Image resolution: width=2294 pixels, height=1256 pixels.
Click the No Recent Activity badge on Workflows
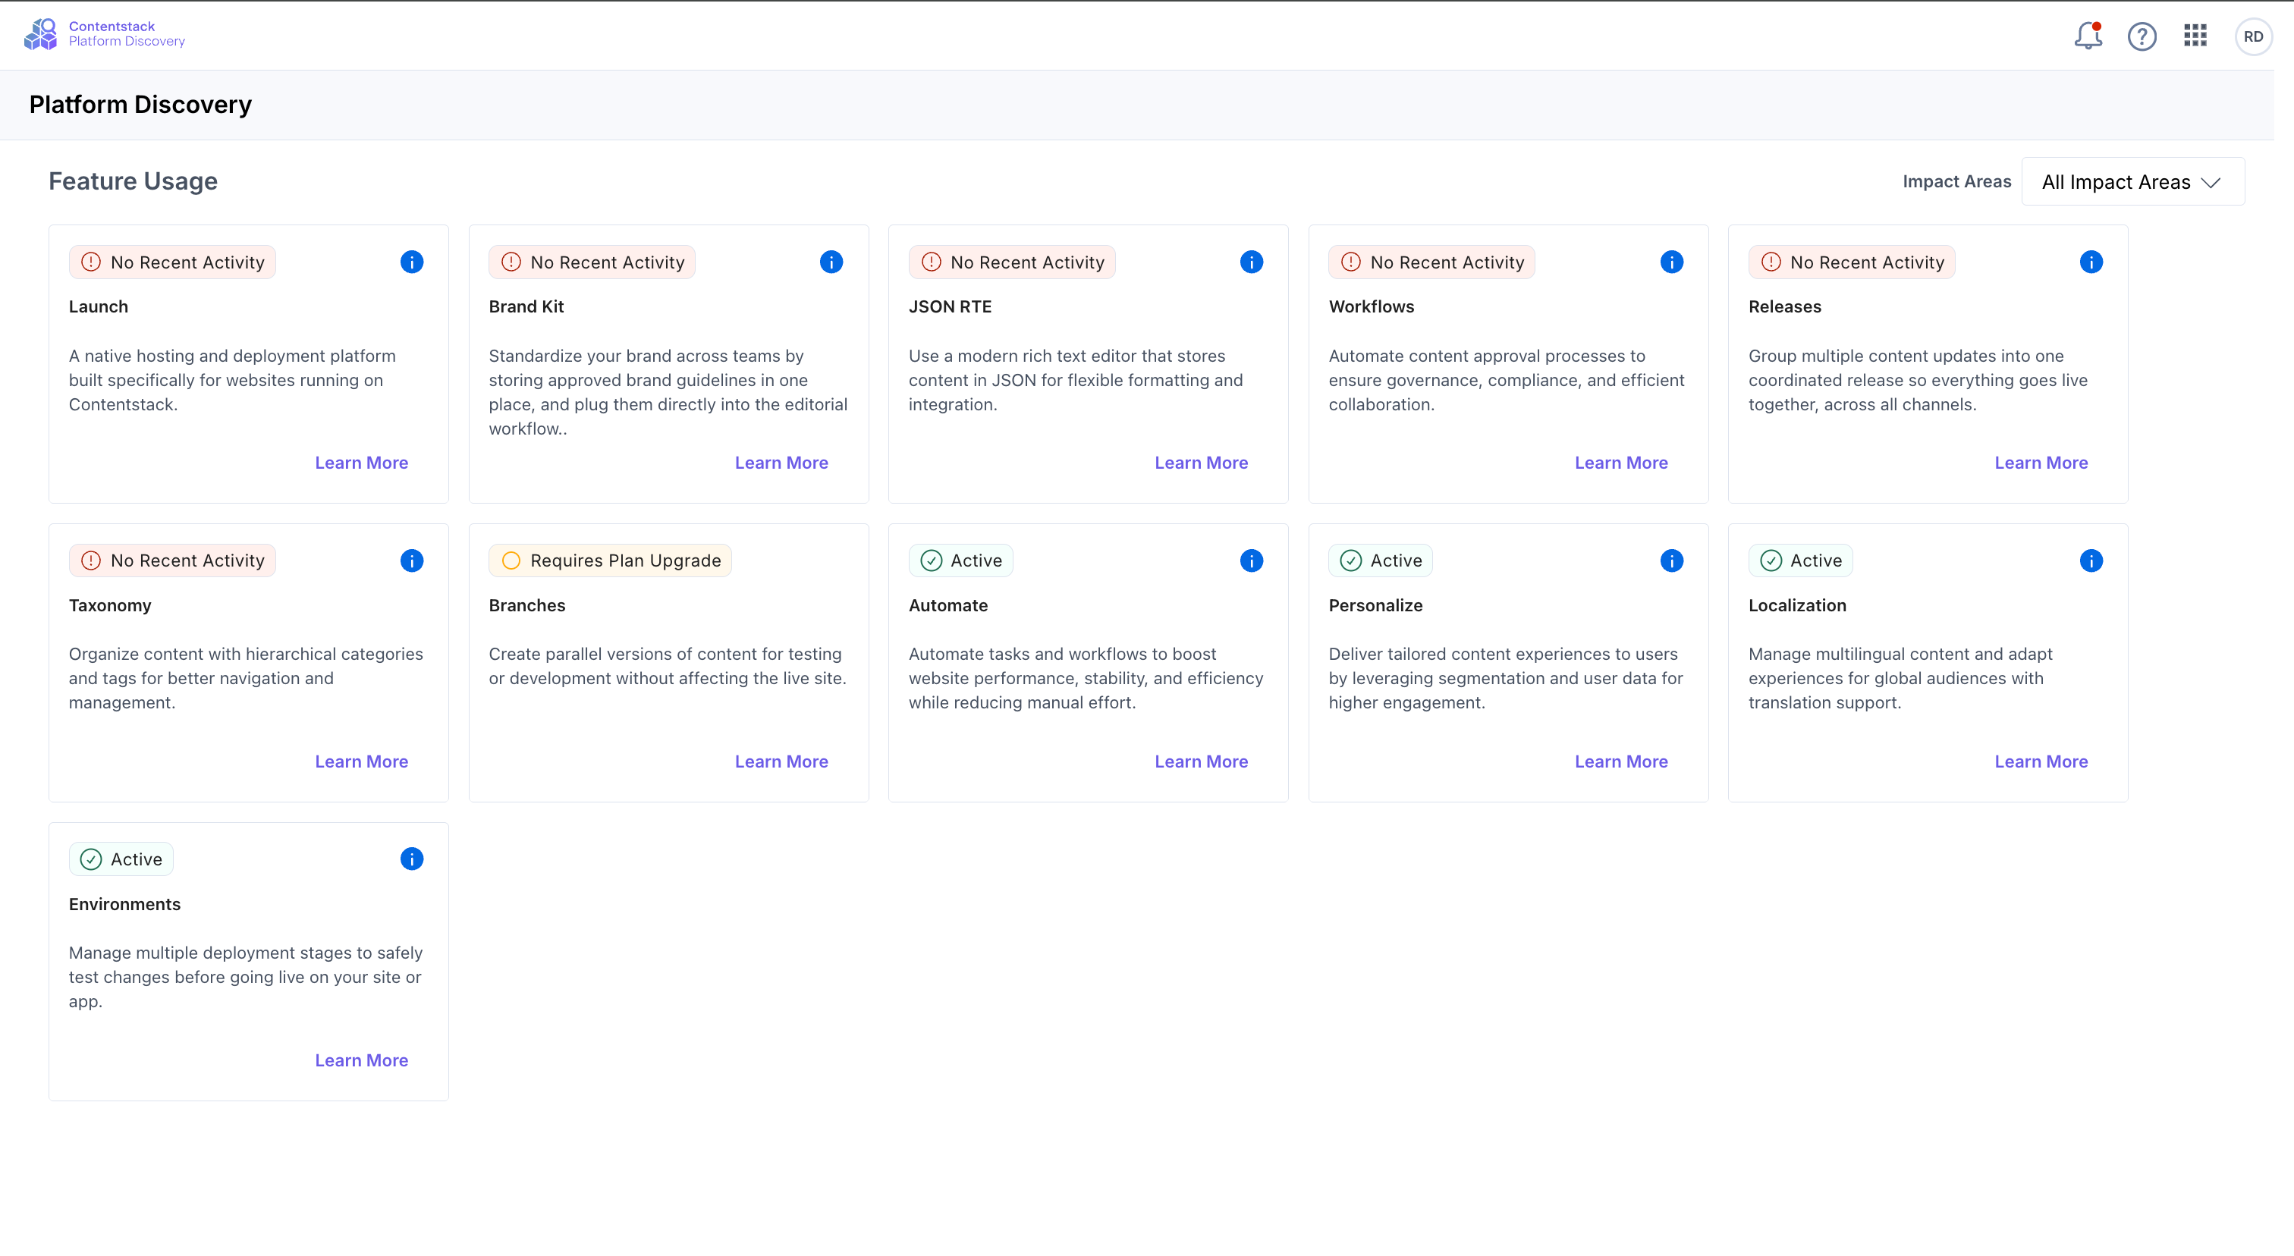1431,262
